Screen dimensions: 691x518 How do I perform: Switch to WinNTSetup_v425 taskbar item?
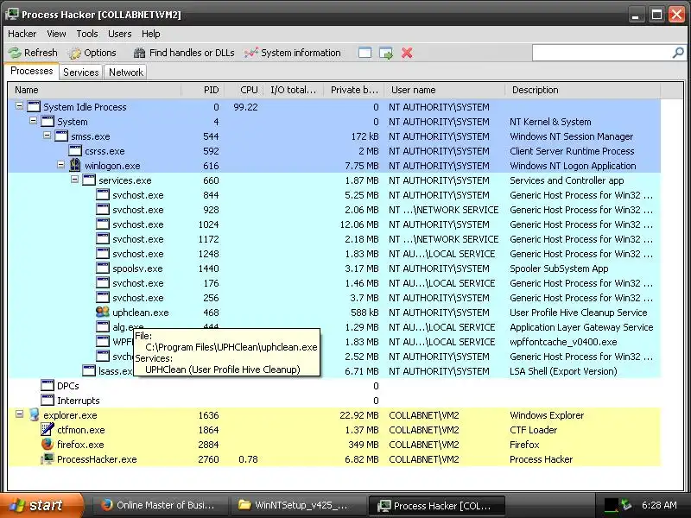coord(298,505)
